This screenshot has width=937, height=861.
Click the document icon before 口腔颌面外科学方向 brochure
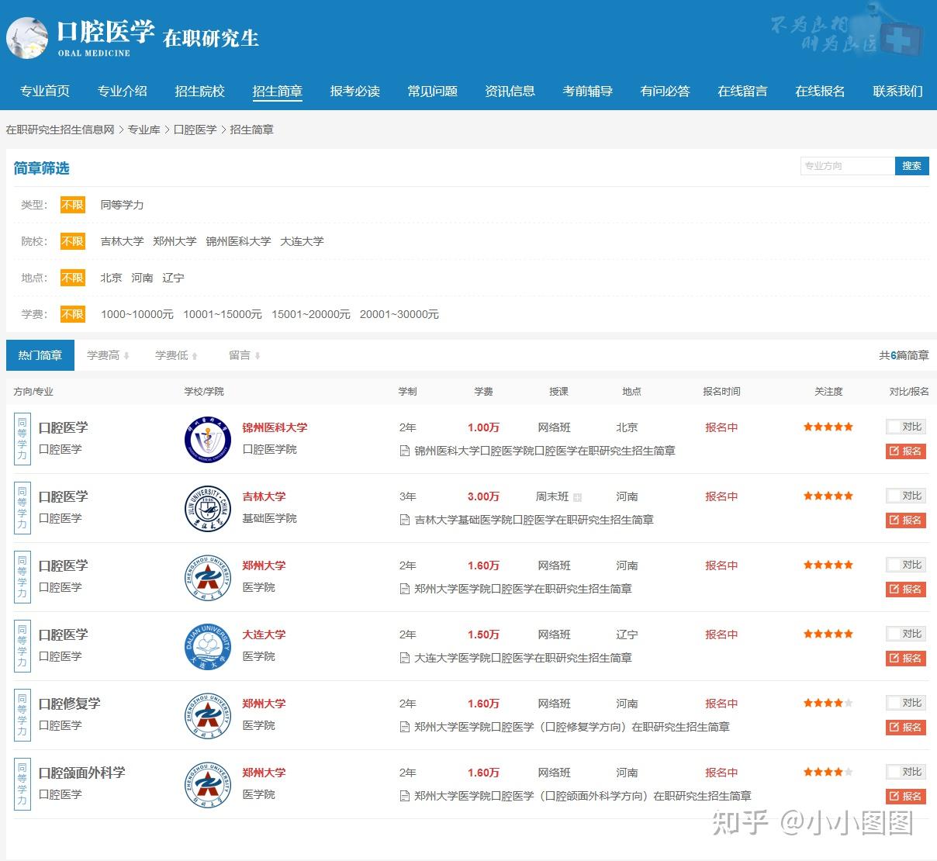click(x=404, y=796)
